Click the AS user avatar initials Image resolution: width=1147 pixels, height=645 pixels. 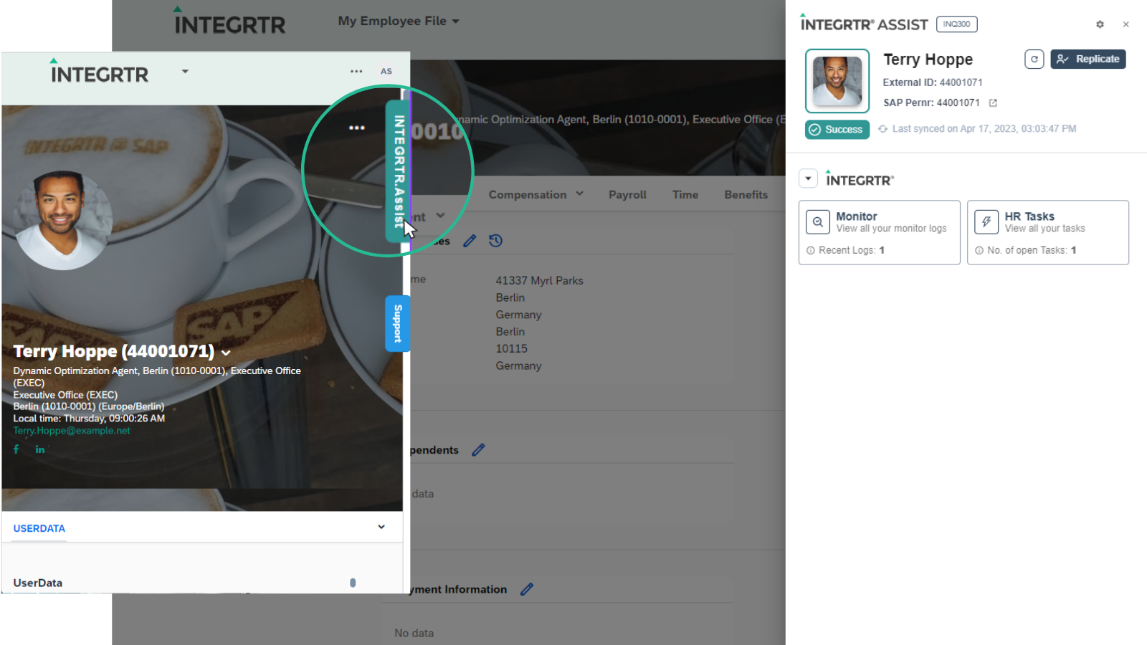pos(386,71)
